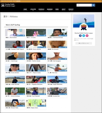Viewport: 102px width, 113px height.
Task: Open the ABOUT menu item
Action: click(x=63, y=10)
